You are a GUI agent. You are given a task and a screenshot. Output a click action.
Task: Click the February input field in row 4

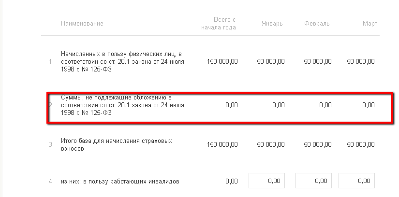(313, 181)
